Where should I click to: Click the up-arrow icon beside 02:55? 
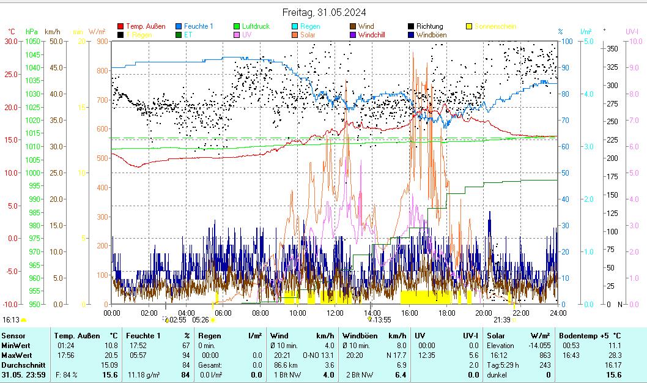coord(167,320)
